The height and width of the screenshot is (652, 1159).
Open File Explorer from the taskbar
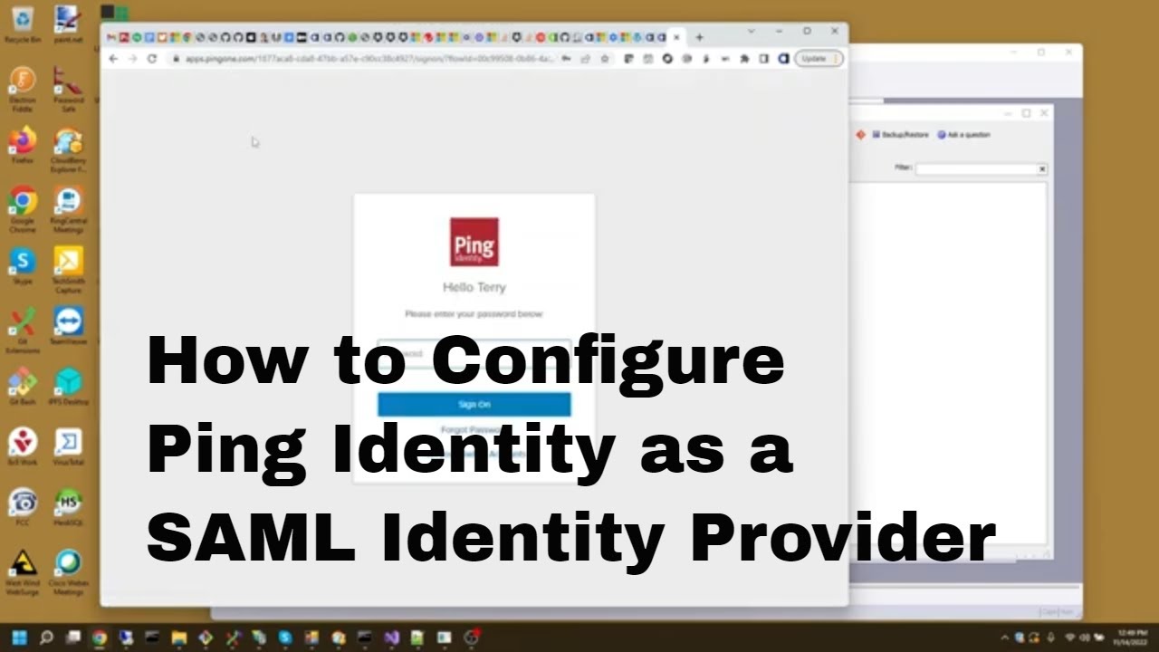click(x=179, y=638)
